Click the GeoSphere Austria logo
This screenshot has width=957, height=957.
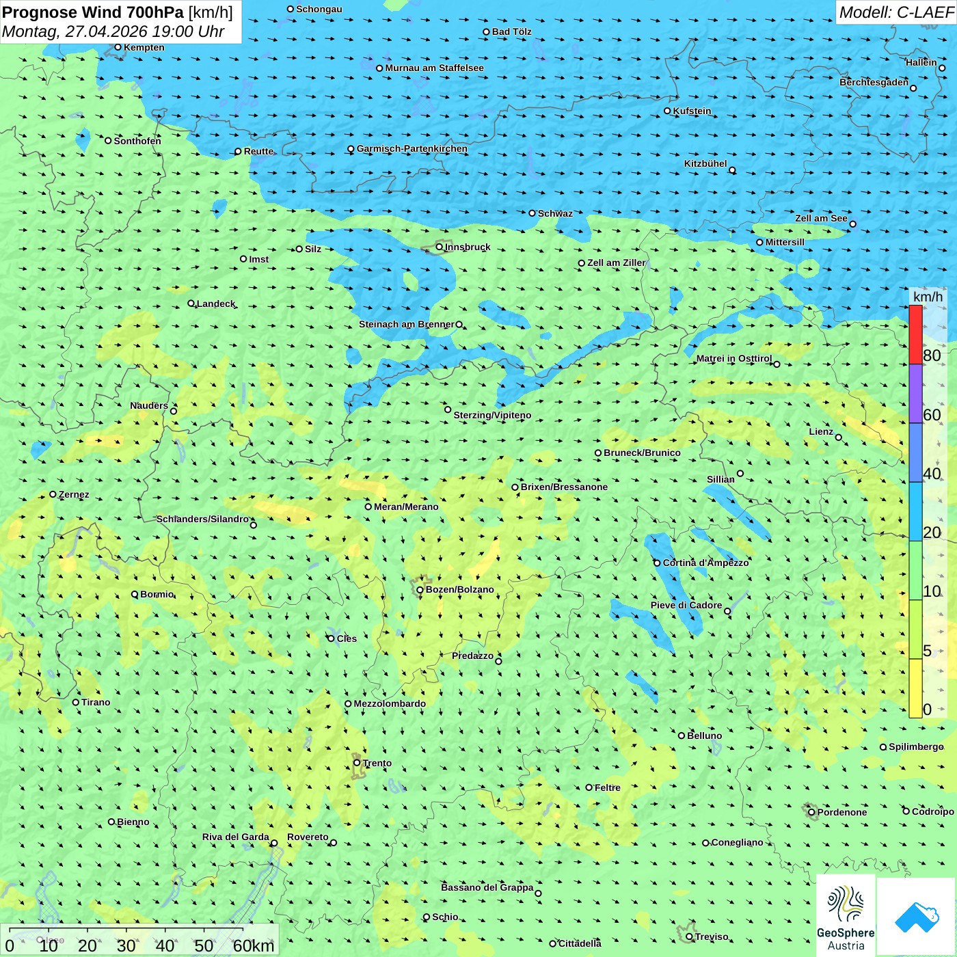846,916
